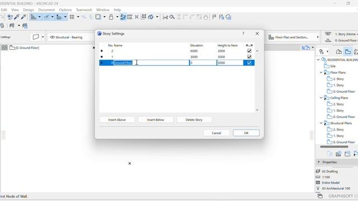Toggle the guide lines ruler icon

click(34, 17)
